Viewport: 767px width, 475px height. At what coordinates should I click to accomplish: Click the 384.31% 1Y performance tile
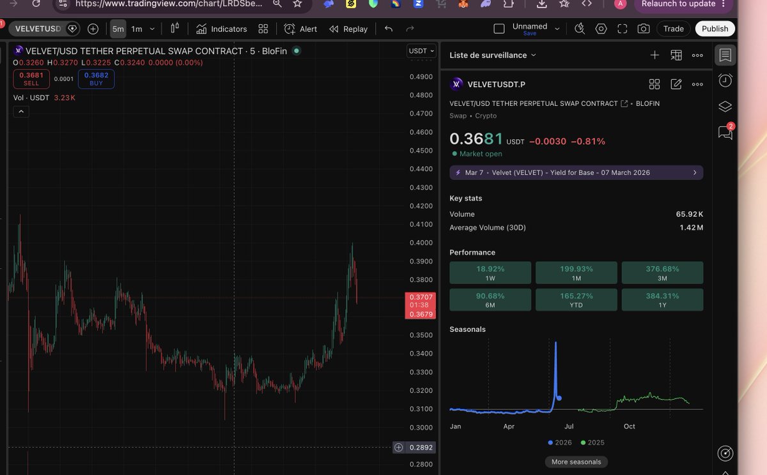pos(662,300)
